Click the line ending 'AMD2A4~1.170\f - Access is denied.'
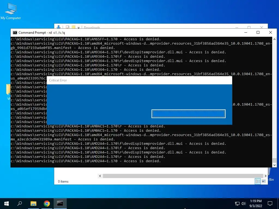Screen dimensions: 279x209 tap(88, 148)
